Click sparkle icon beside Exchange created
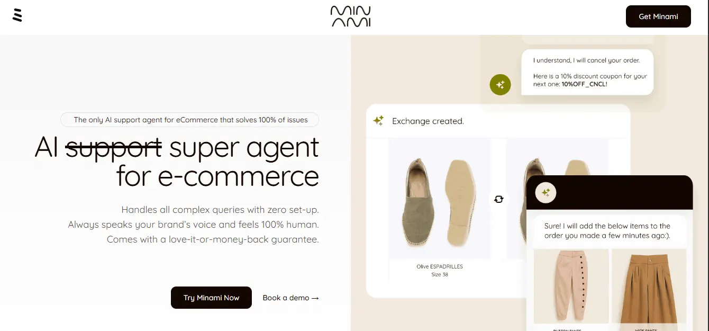 tap(378, 121)
